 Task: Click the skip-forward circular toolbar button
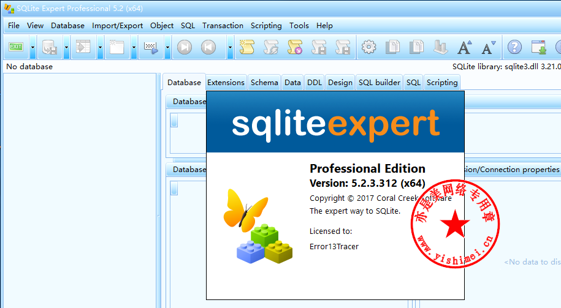tap(185, 47)
